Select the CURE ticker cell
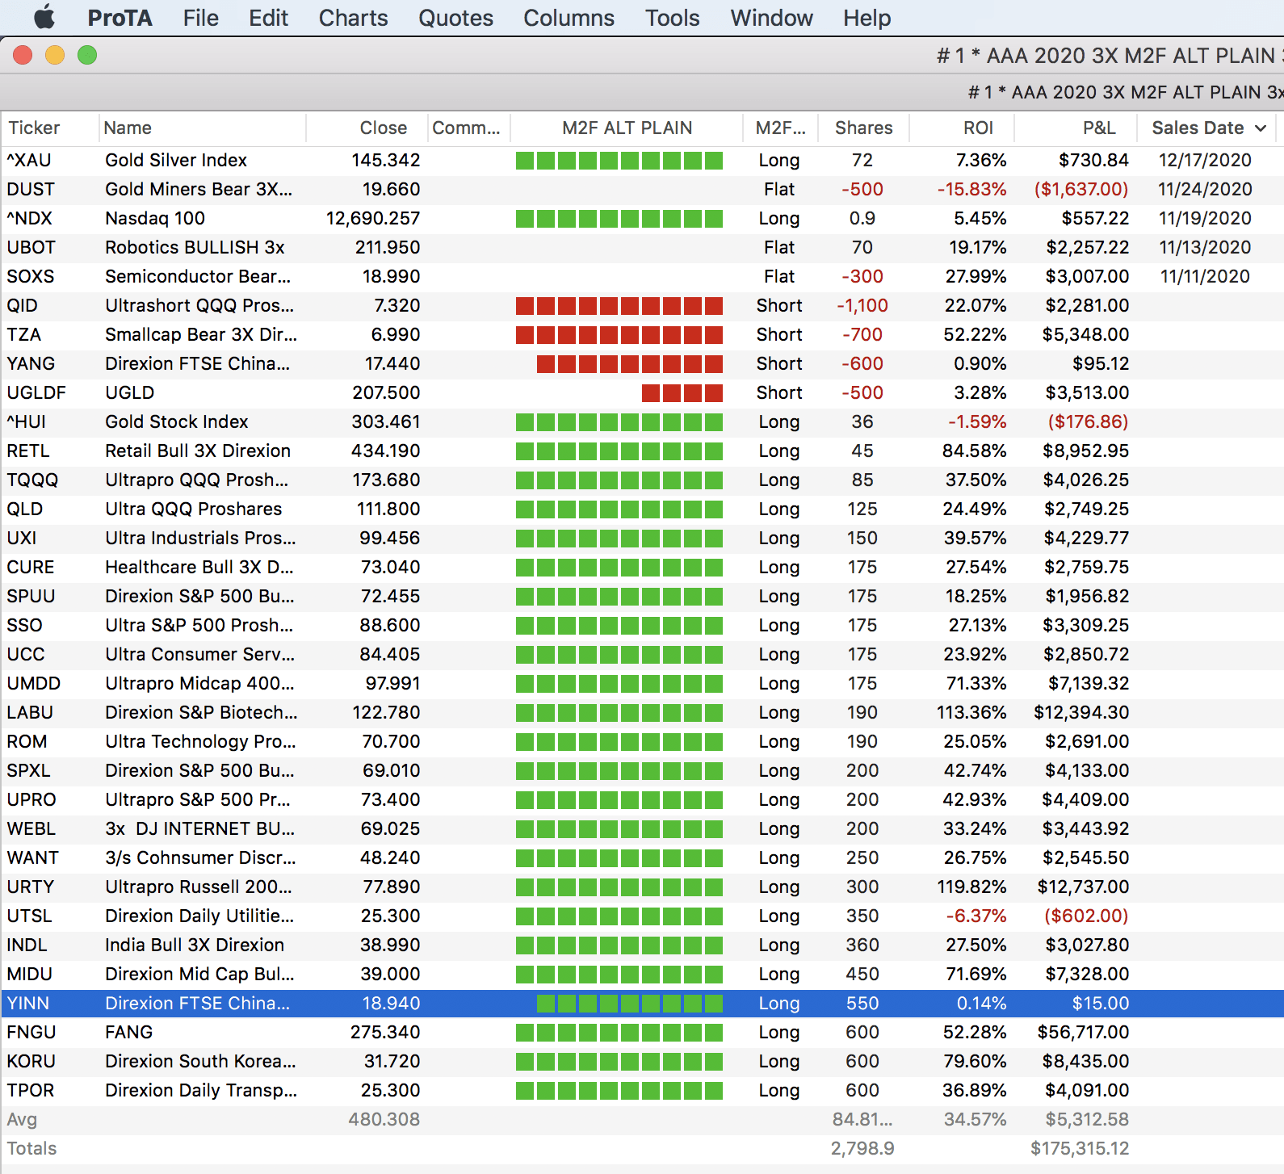The width and height of the screenshot is (1284, 1174). pos(31,567)
